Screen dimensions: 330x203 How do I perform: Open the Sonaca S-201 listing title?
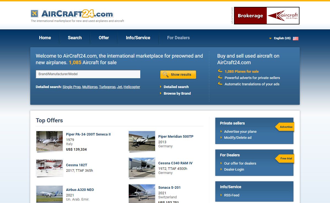(x=169, y=188)
